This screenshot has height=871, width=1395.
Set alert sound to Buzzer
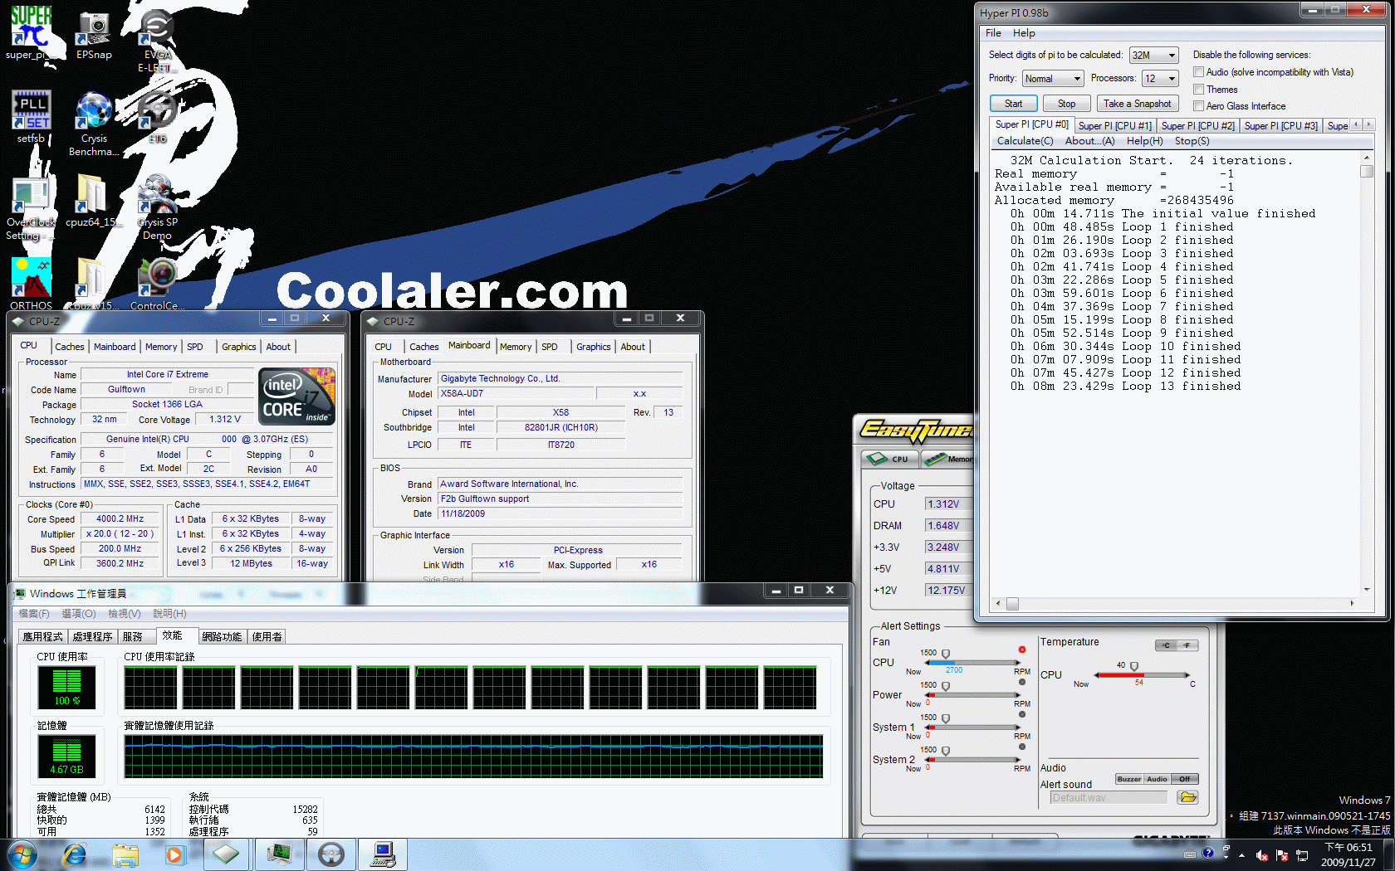pos(1129,779)
